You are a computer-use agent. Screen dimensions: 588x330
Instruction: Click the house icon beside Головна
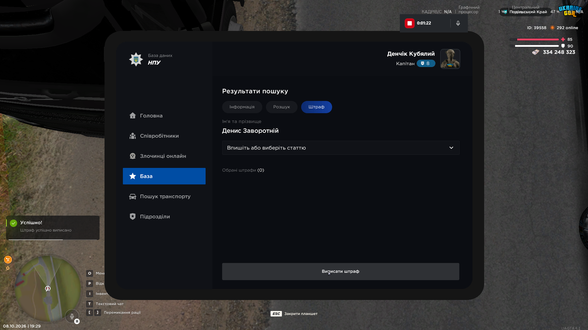pyautogui.click(x=133, y=115)
